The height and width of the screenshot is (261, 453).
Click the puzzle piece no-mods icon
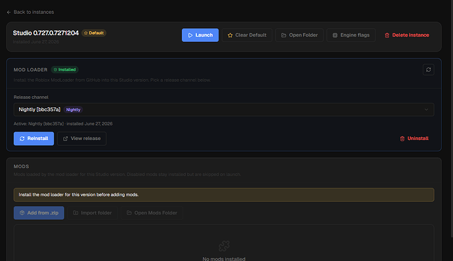click(x=224, y=246)
